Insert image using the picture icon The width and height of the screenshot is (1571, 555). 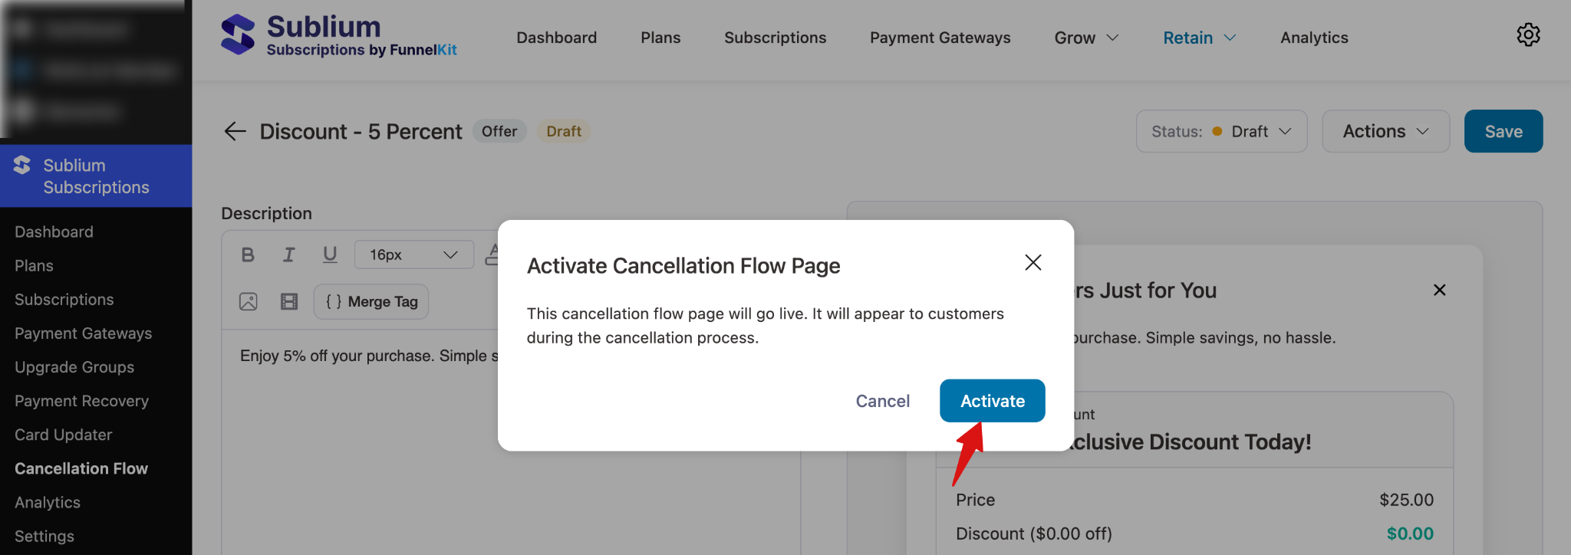[249, 301]
